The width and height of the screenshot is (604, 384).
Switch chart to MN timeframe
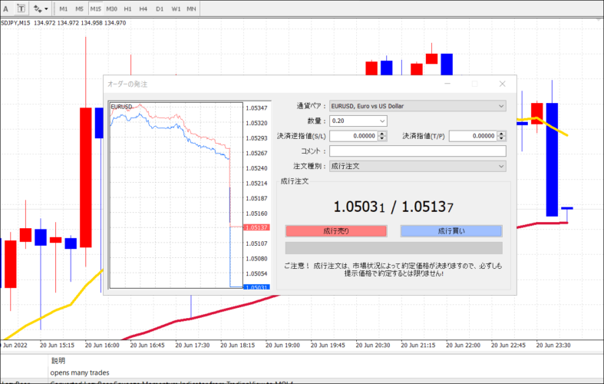point(191,8)
